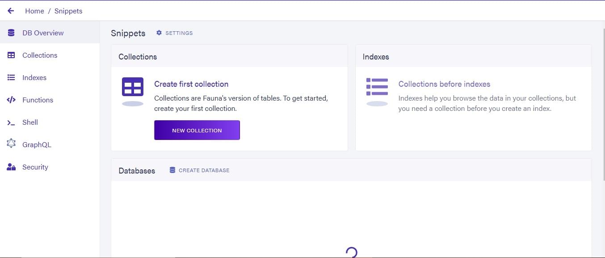Click the Snippets breadcrumb entry

pos(68,11)
